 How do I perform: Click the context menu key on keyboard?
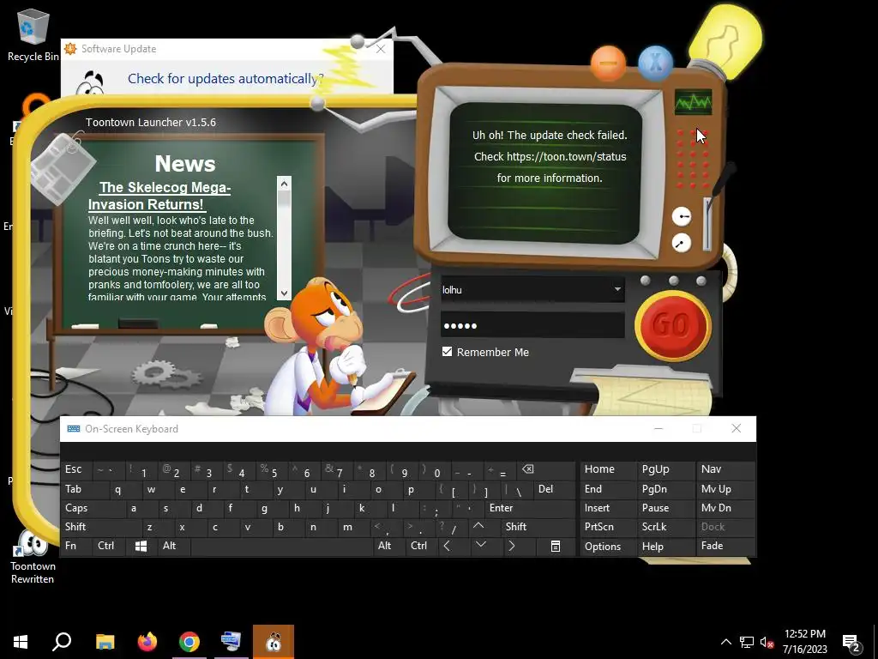pos(555,546)
